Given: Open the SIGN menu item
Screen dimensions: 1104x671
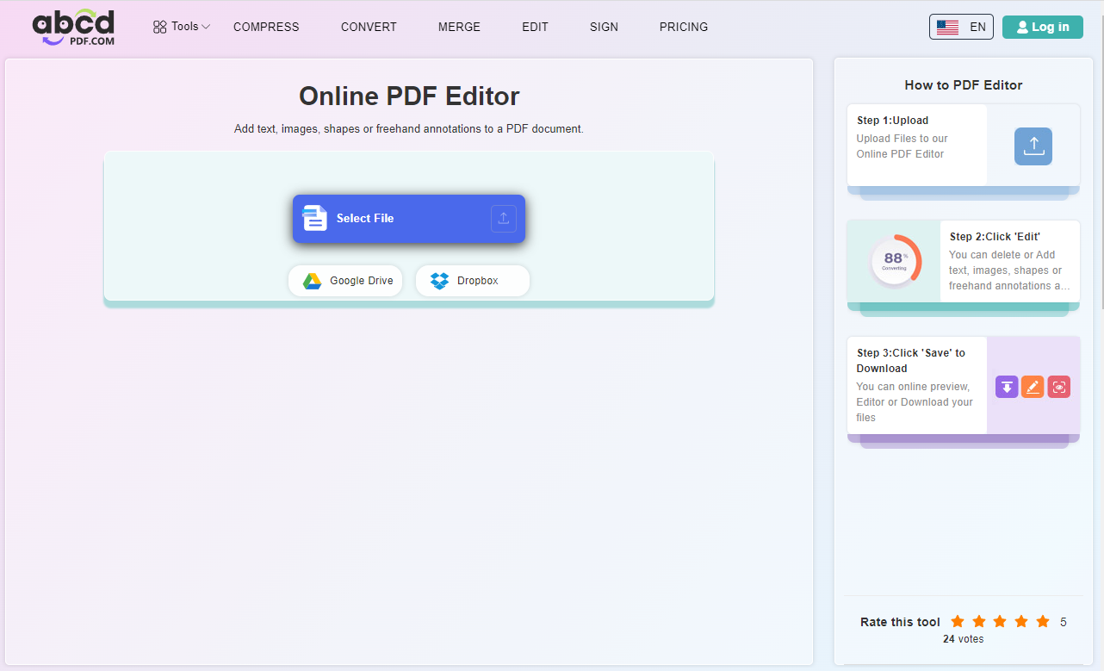Looking at the screenshot, I should [604, 27].
